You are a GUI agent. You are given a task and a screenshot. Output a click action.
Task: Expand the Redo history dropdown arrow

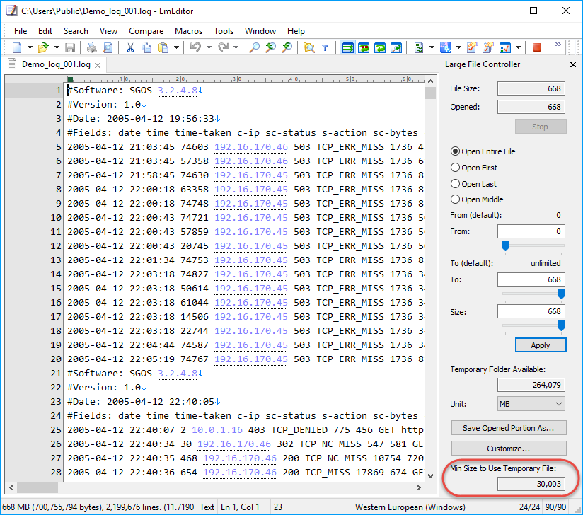click(236, 47)
